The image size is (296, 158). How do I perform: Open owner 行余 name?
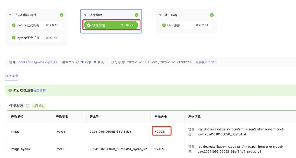88,62
